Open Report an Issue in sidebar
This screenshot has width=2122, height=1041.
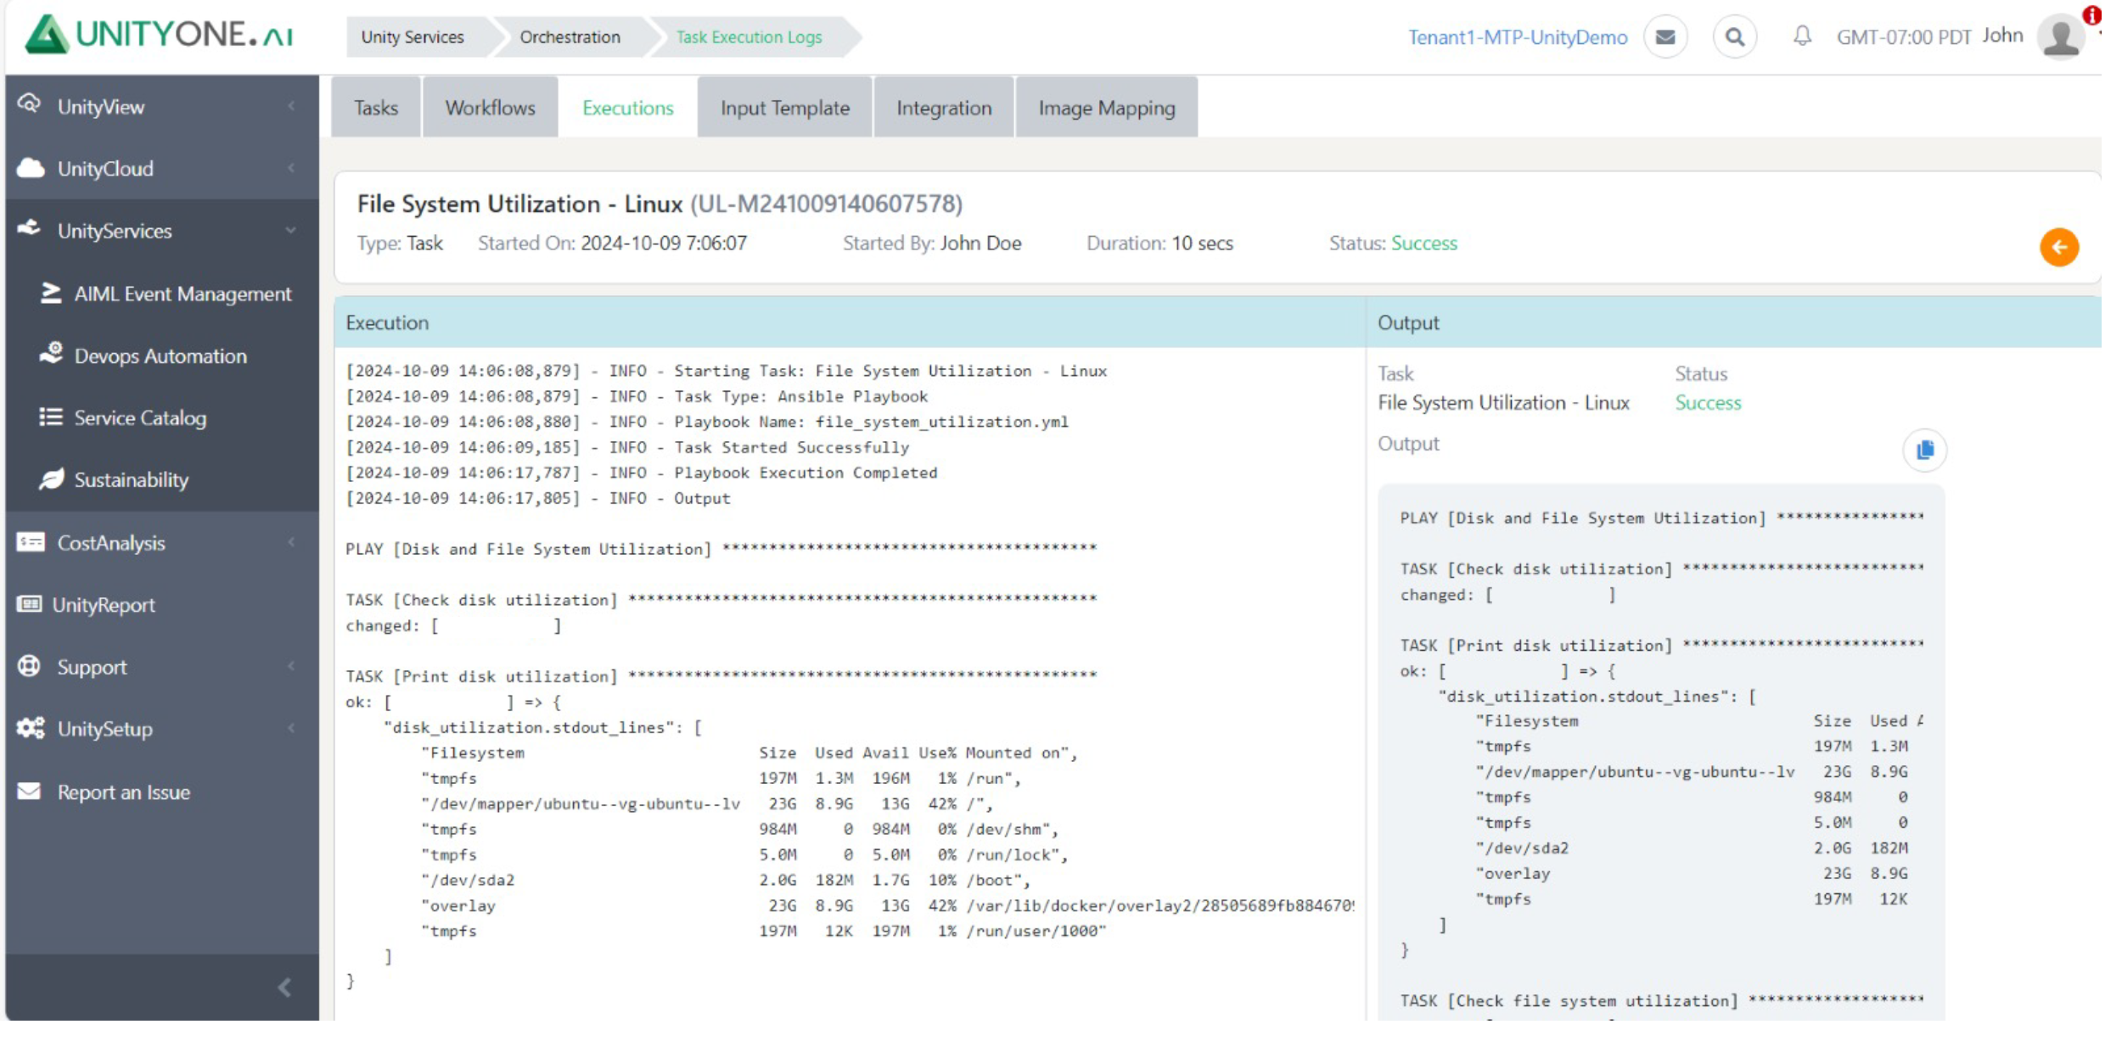(123, 792)
